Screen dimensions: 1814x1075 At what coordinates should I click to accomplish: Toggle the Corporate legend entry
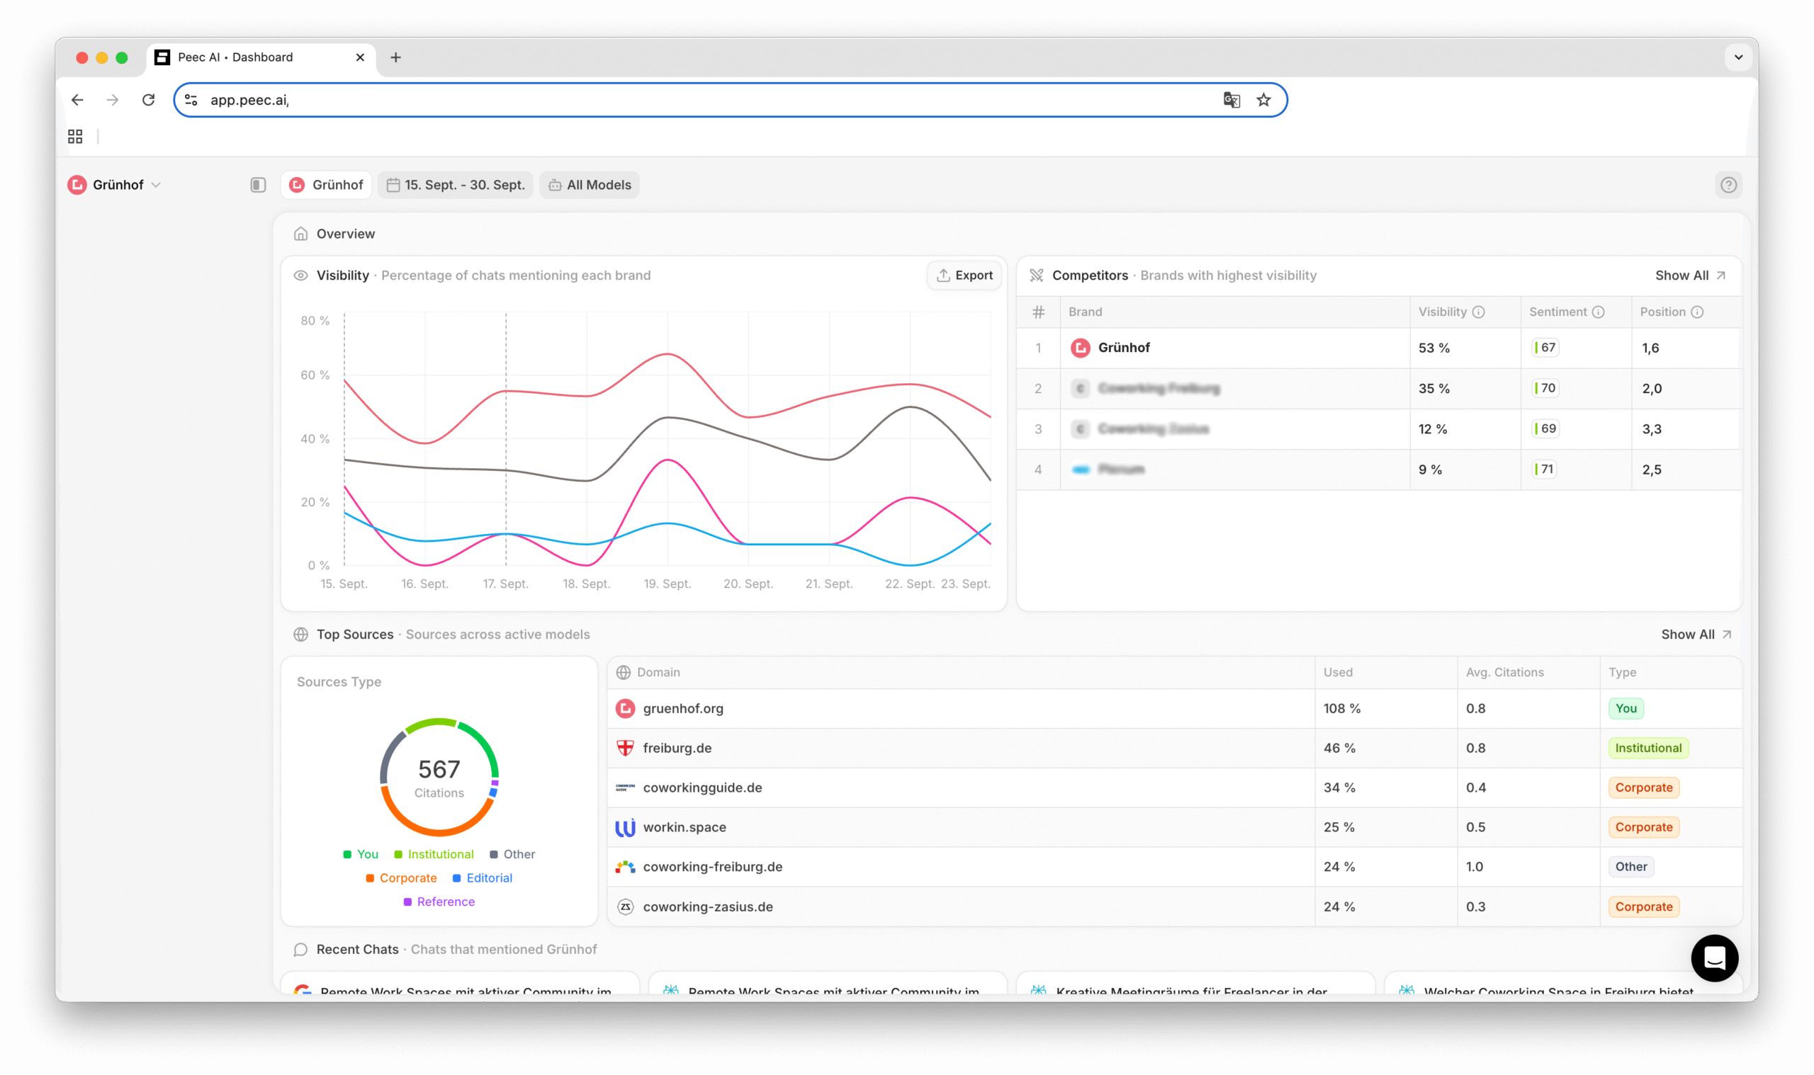tap(401, 878)
